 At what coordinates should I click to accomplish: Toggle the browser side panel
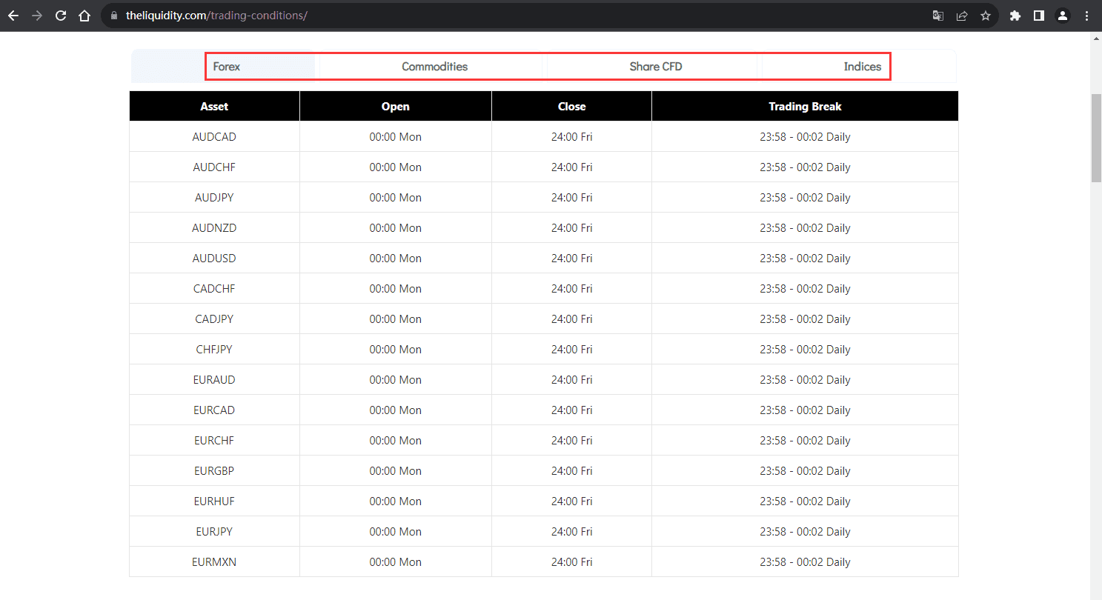click(1039, 16)
